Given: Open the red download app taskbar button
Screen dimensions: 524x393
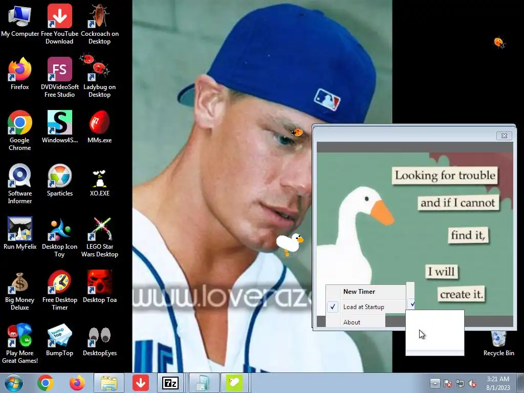Looking at the screenshot, I should 141,383.
